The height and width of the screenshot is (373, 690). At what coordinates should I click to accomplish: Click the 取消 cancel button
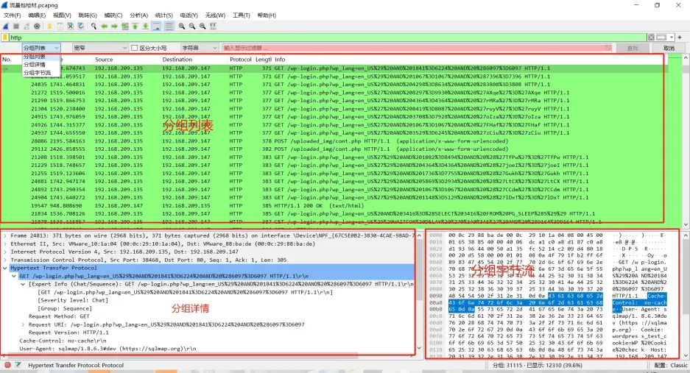pos(669,48)
